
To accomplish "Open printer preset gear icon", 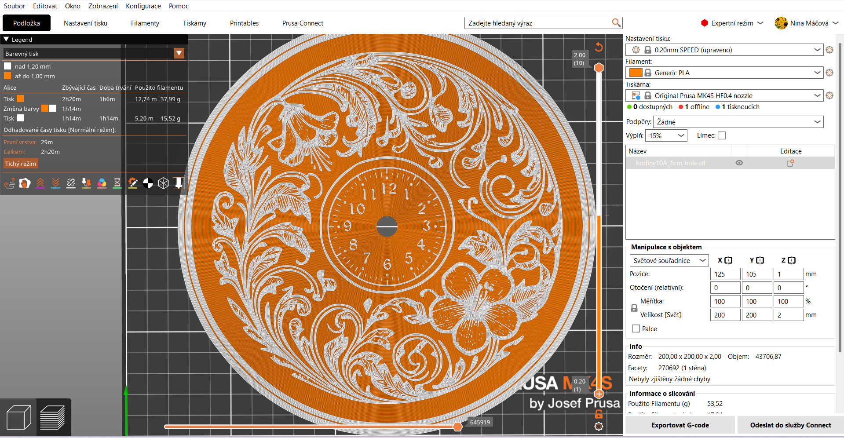I will point(829,95).
